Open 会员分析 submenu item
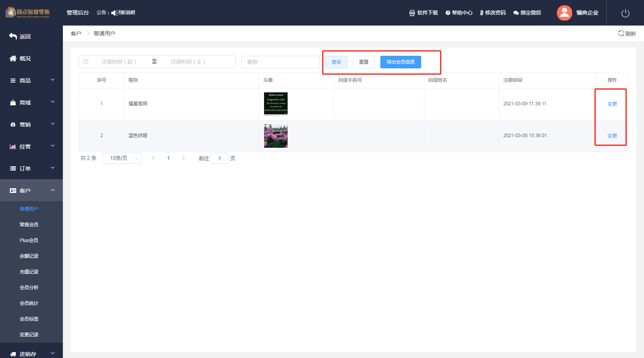644x358 pixels. (x=29, y=287)
